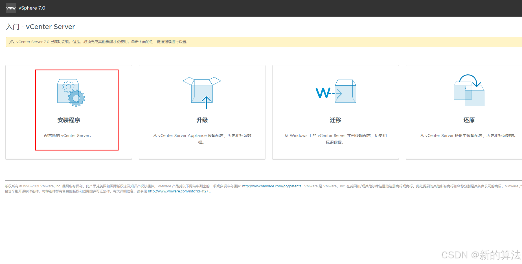Open the vmware.com/info?id=1127 link
The image size is (522, 264).
click(x=178, y=191)
